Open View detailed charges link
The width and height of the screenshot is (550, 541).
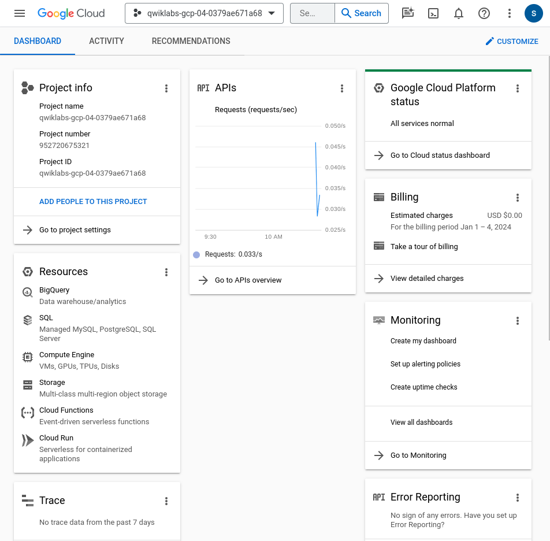coord(448,278)
